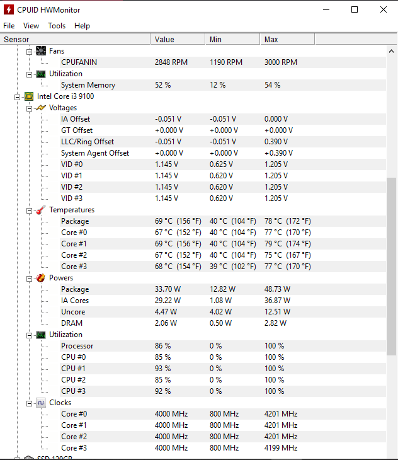Click the 93 % CPU #1 value
Image resolution: width=398 pixels, height=460 pixels.
pyautogui.click(x=162, y=369)
